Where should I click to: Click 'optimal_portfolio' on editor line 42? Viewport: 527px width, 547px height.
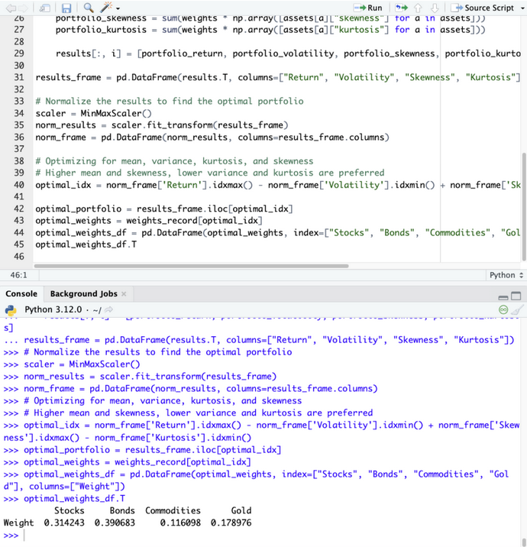(x=79, y=209)
